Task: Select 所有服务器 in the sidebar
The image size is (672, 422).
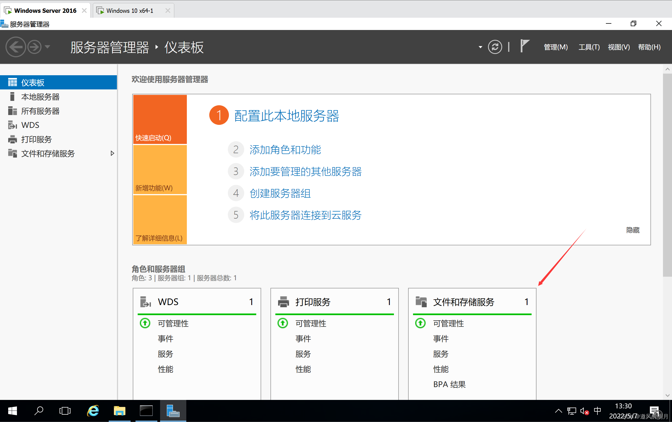Action: (58, 111)
